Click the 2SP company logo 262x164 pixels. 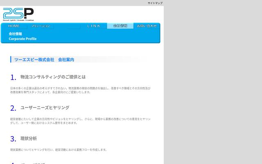[x=18, y=14]
